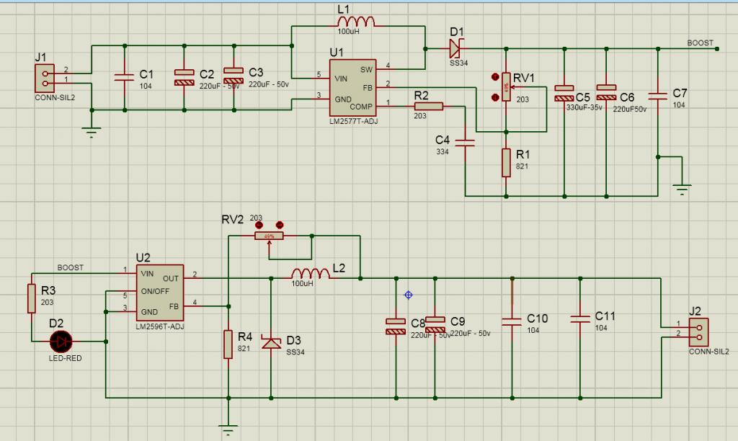Click the 'LM2596T-ADJ' part label
Screen dimensions: 738x441
pyautogui.click(x=160, y=326)
